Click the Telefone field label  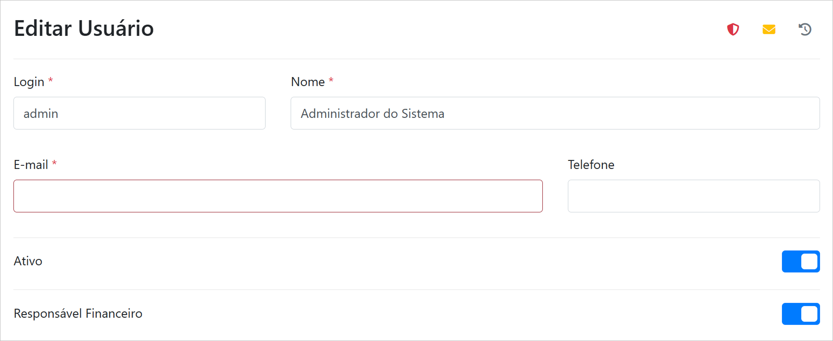point(591,165)
